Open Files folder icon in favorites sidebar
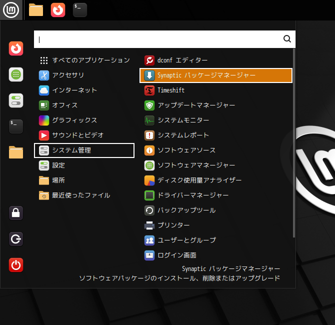This screenshot has width=335, height=325. click(x=16, y=152)
